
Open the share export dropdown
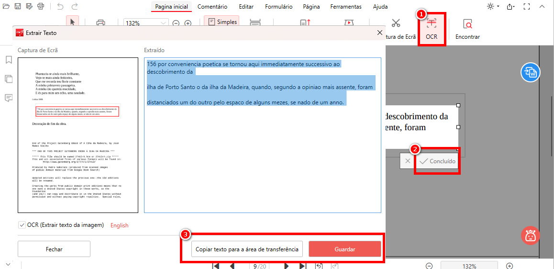click(x=511, y=6)
